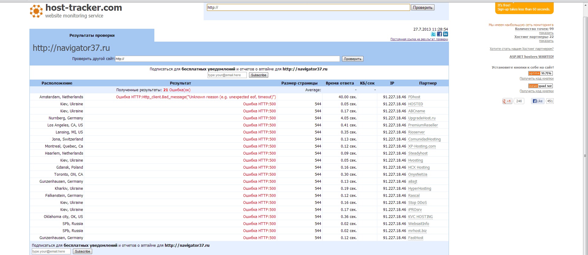The width and height of the screenshot is (588, 255).
Task: Open Хотите стать нашим Хостинг партнером link
Action: click(522, 49)
